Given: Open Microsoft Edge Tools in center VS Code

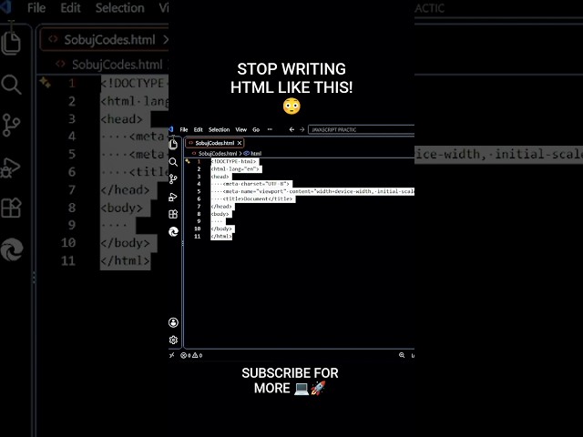Looking at the screenshot, I should point(173,231).
